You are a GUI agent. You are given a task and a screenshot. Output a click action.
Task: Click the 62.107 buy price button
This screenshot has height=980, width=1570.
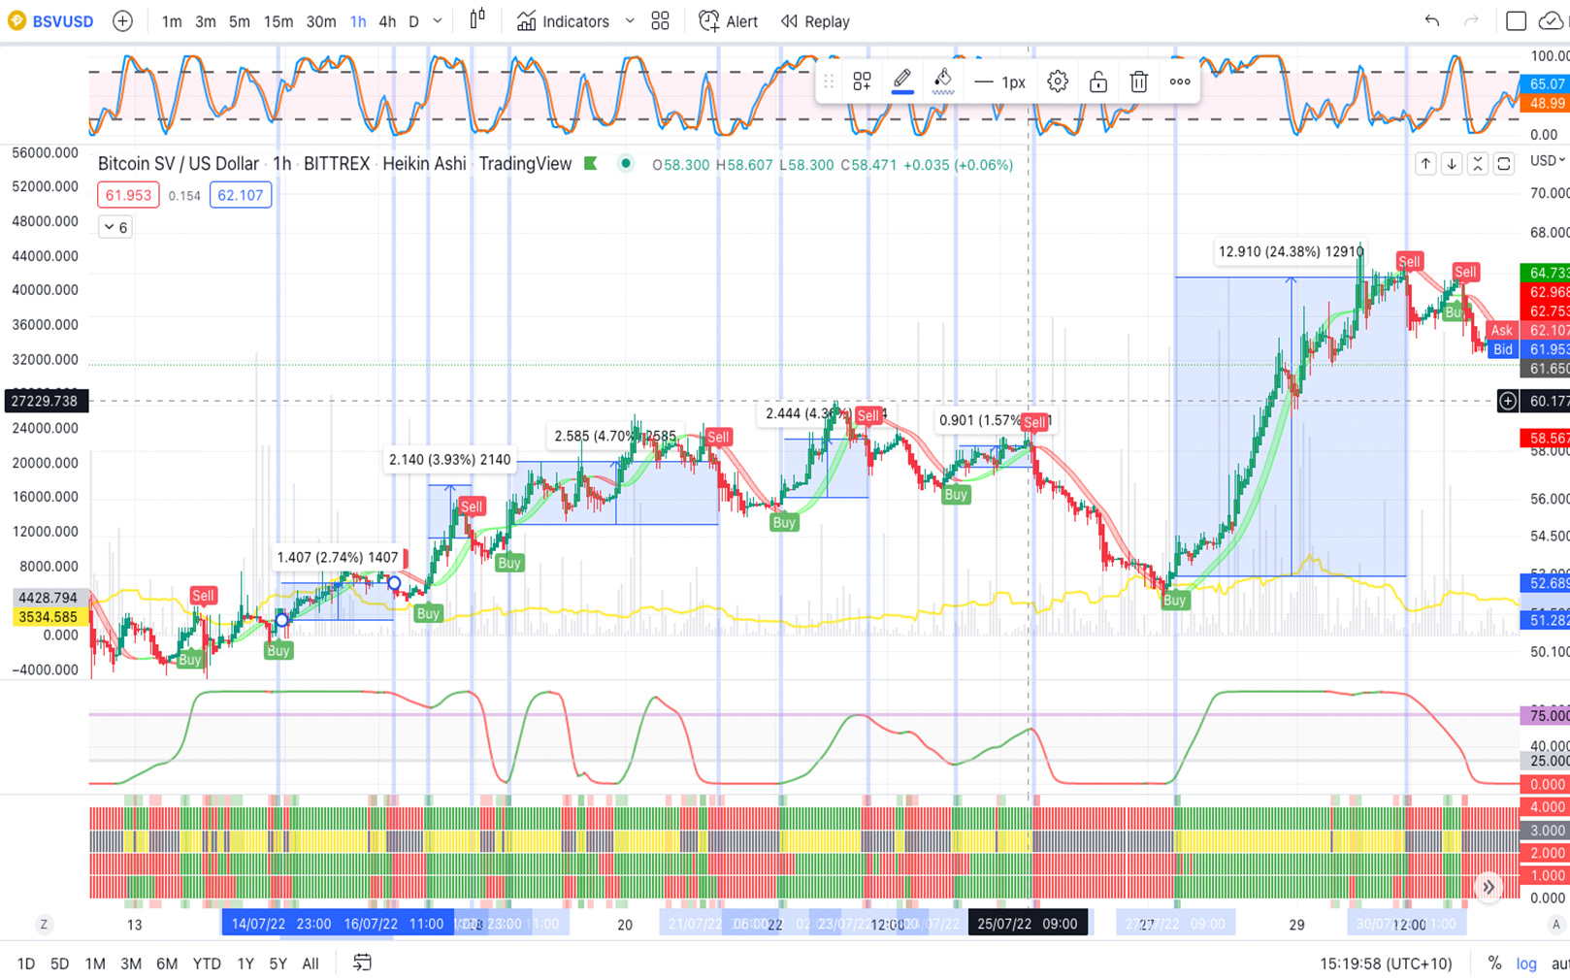240,195
